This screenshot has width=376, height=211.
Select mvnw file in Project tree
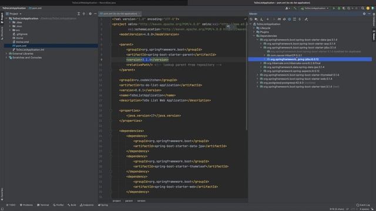pos(18,38)
